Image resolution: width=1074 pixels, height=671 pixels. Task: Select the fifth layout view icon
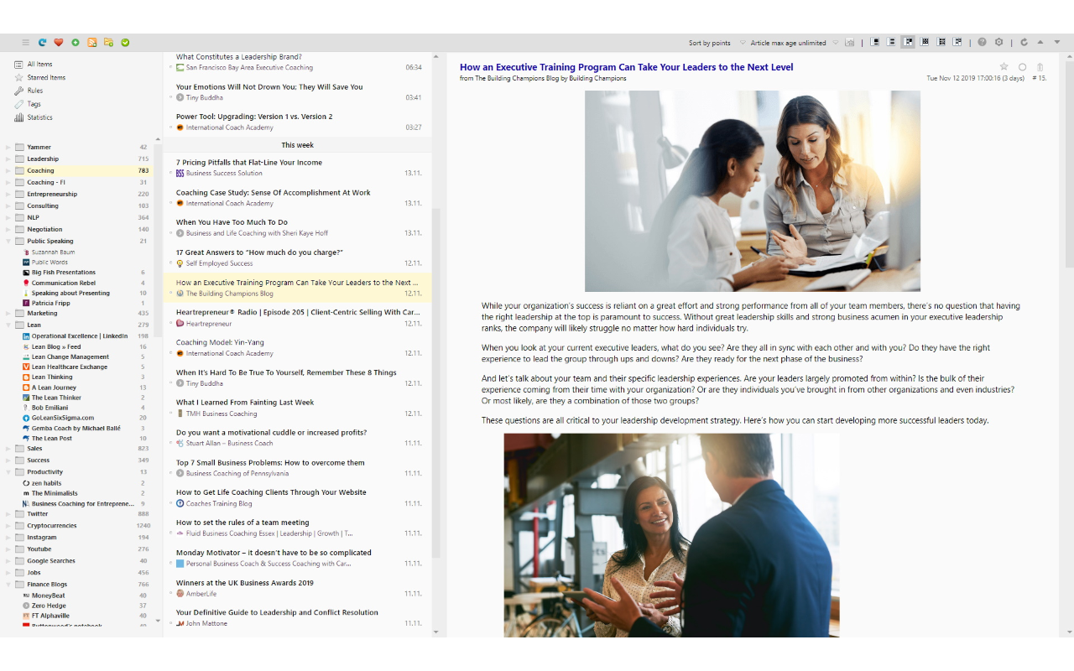point(941,43)
